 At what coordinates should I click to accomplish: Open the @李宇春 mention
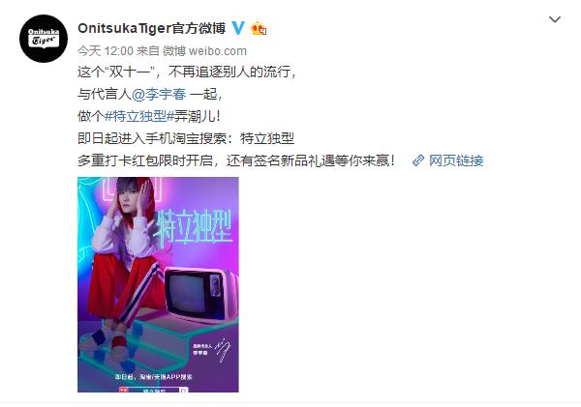(x=159, y=94)
